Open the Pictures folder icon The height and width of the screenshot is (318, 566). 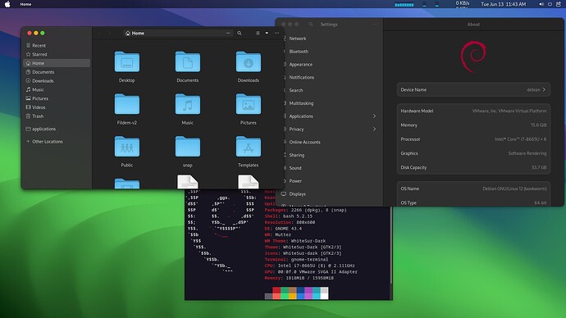point(249,104)
